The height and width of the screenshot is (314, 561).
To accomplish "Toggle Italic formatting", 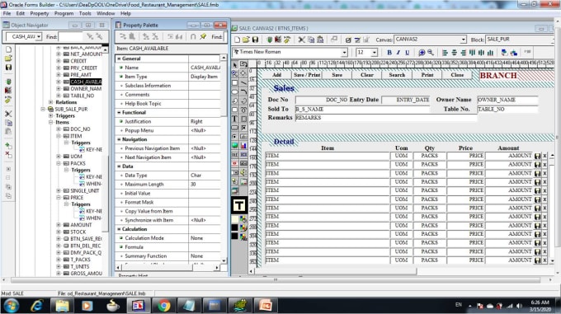I will [398, 53].
